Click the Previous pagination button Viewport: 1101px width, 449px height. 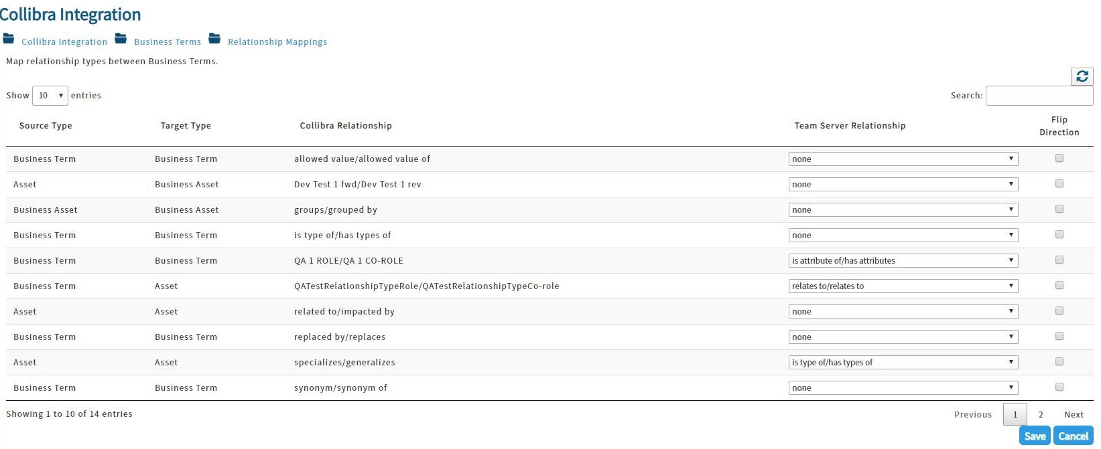point(973,414)
